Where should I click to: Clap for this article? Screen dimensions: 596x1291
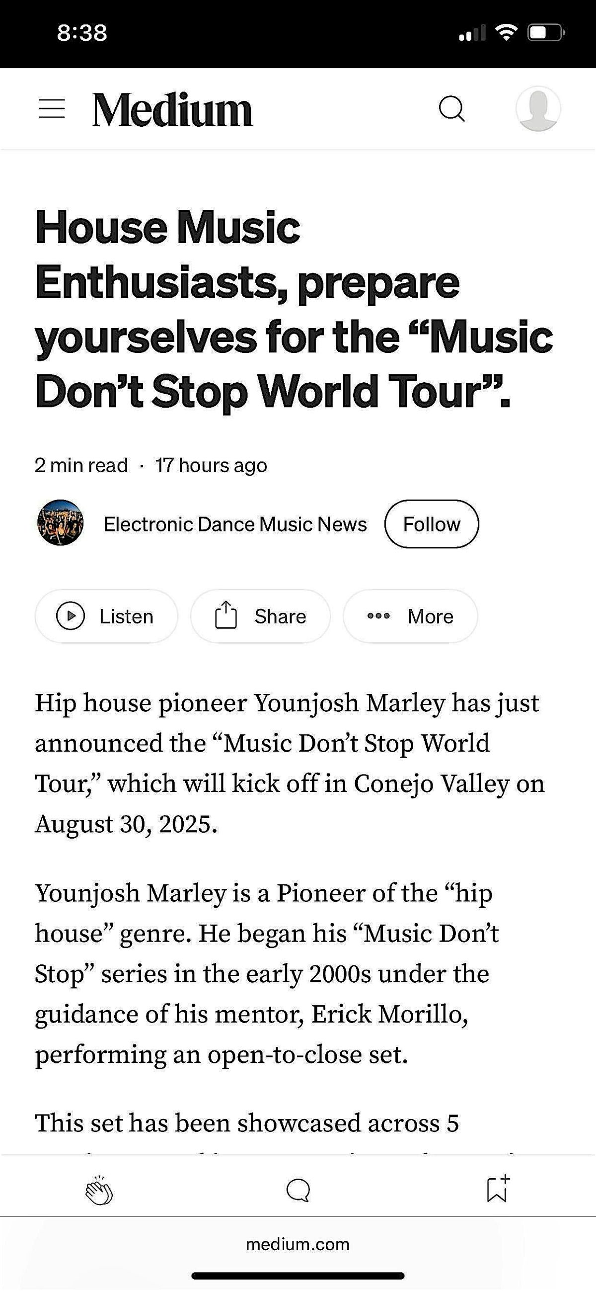(99, 1190)
